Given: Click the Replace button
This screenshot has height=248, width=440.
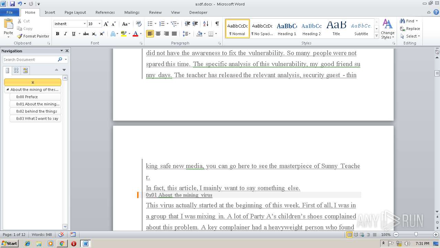Looking at the screenshot, I should tap(410, 29).
